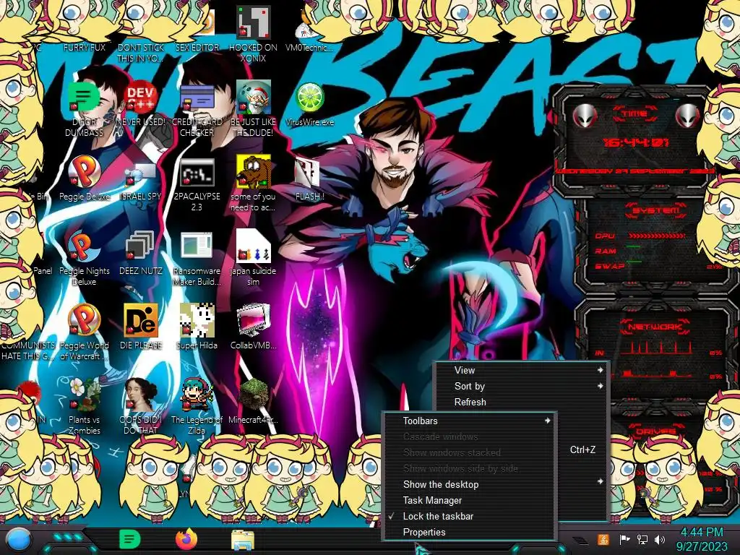The width and height of the screenshot is (740, 555).
Task: Launch Peggle World of Warcraft shortcut
Action: pyautogui.click(x=84, y=320)
